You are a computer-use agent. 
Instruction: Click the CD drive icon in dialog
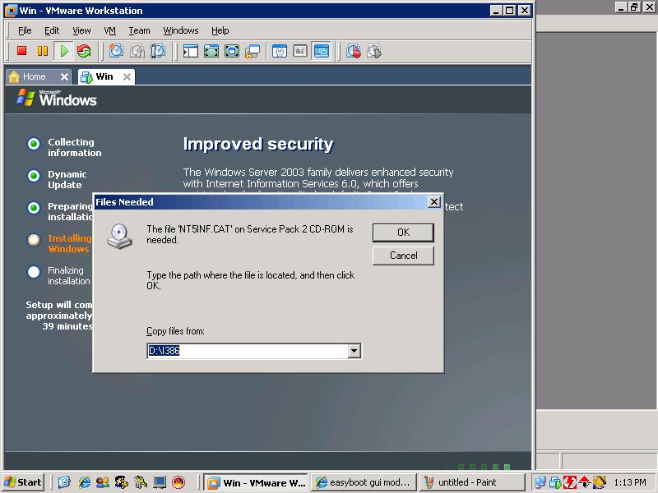point(119,236)
